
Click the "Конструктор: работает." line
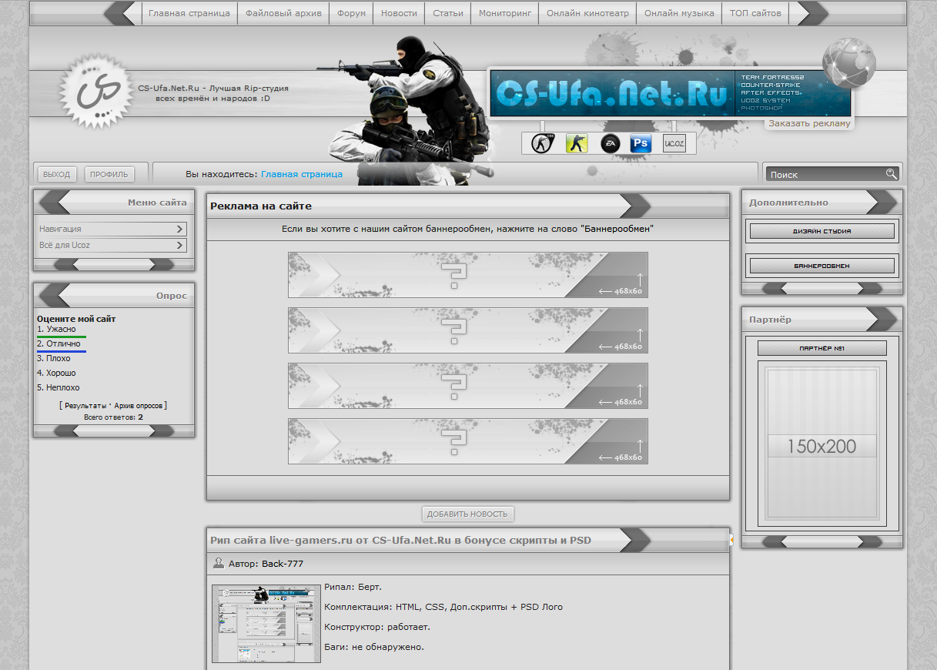coord(377,627)
